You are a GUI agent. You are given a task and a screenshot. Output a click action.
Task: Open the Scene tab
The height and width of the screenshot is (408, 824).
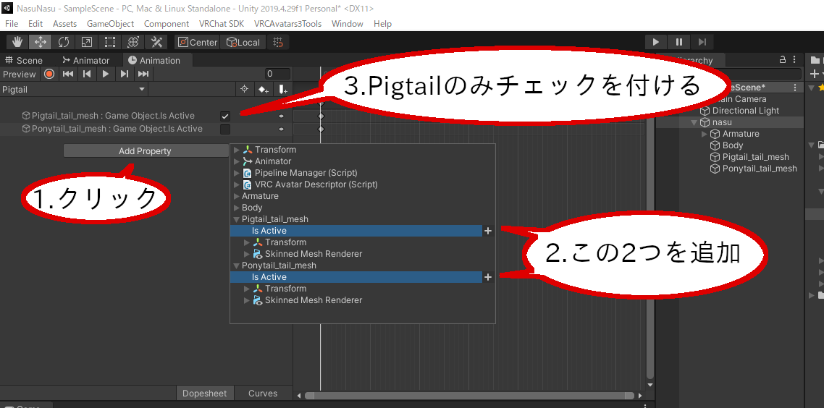(24, 60)
